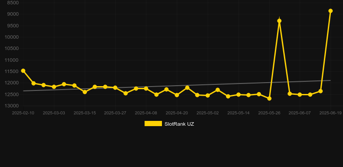
Task: Click the 9000 y-axis label
Action: point(13,14)
